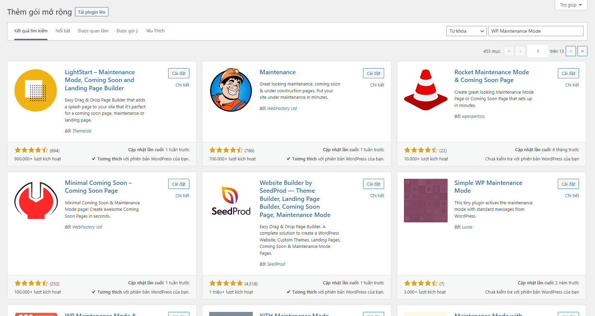This screenshot has width=595, height=316.
Task: Expand the Trợ giúp panel
Action: 571,5
